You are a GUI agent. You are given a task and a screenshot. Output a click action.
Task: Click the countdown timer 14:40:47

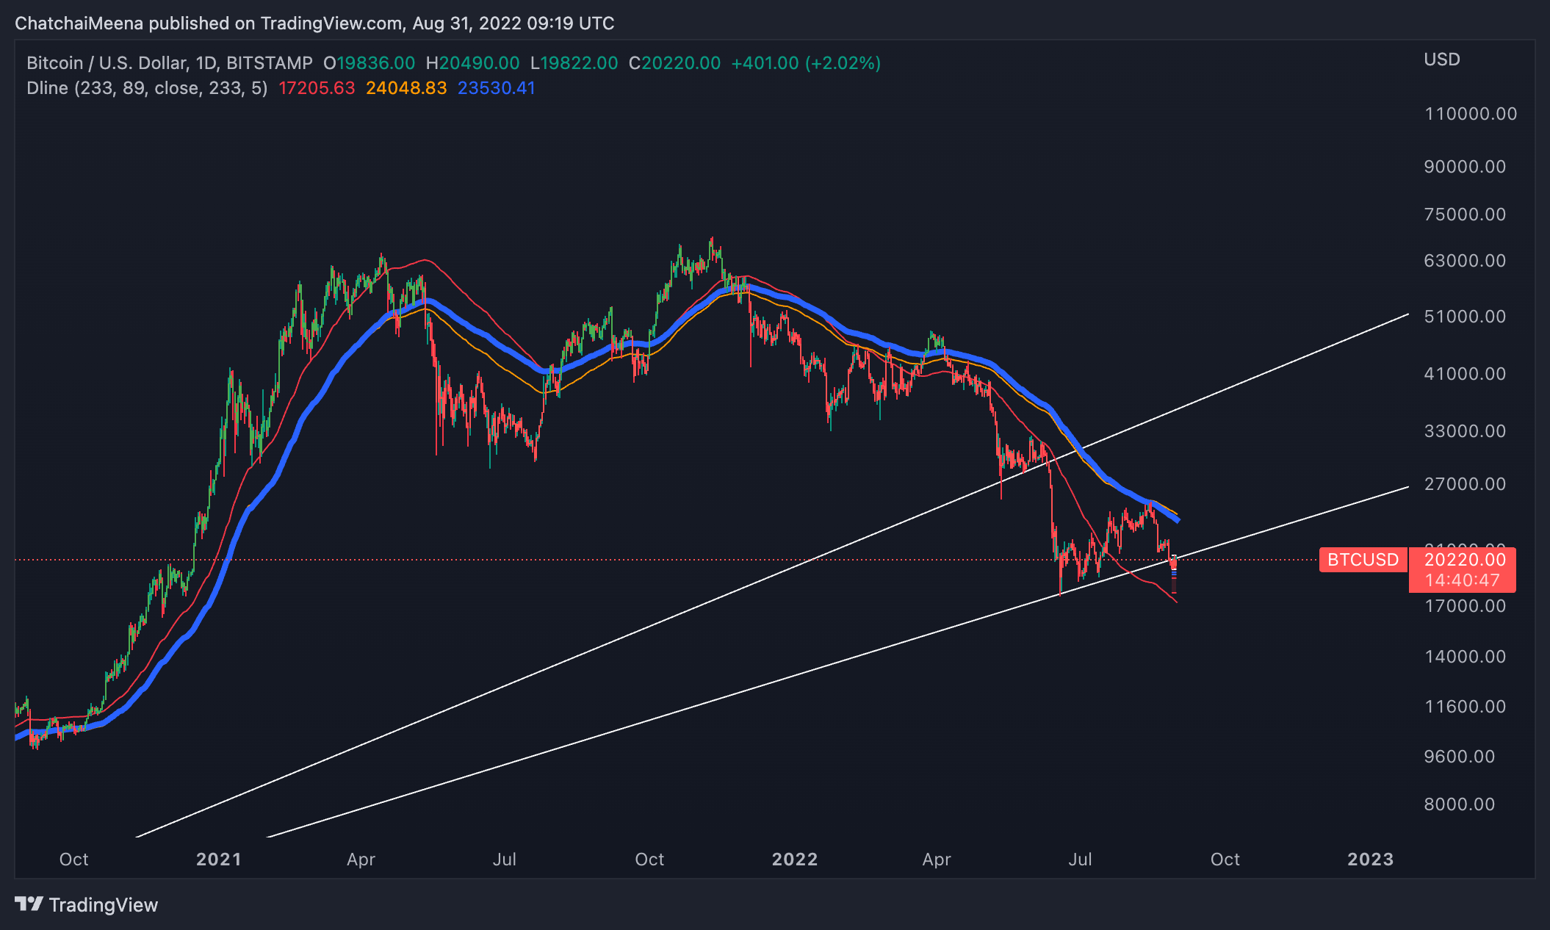coord(1463,580)
